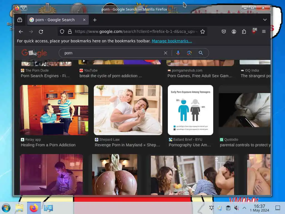The height and width of the screenshot is (214, 285).
Task: Follow the 'Manage bookmarks...' link
Action: [x=172, y=41]
